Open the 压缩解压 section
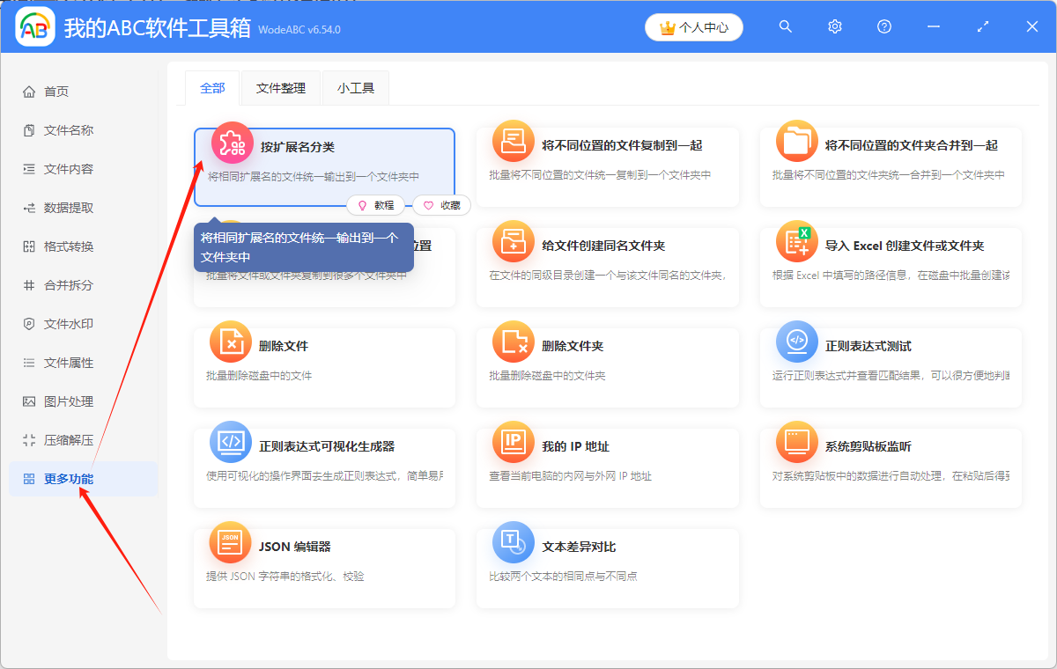Viewport: 1057px width, 669px height. pyautogui.click(x=53, y=439)
